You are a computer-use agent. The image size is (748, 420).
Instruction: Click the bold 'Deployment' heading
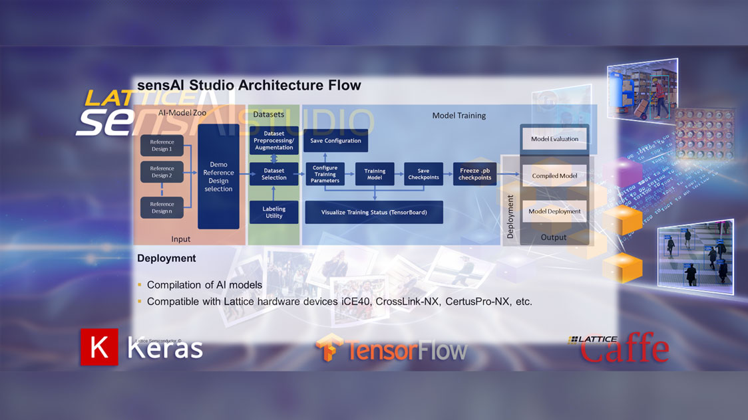166,258
